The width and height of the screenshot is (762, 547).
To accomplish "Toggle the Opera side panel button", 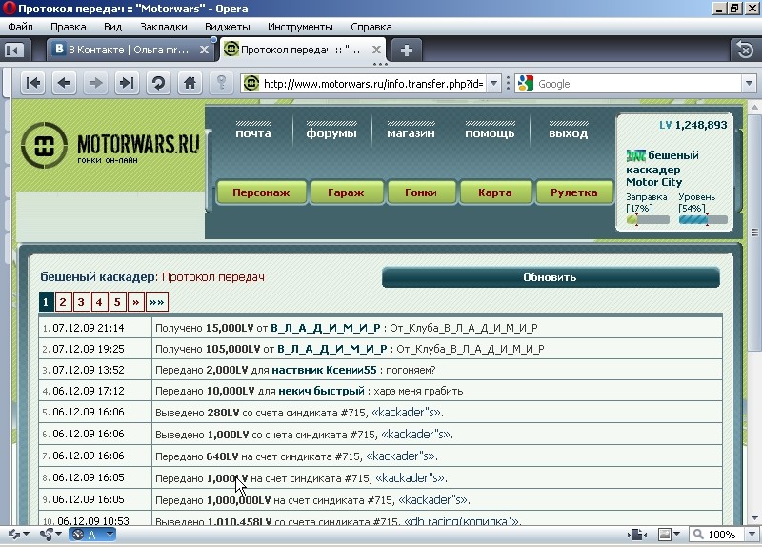I will tap(14, 50).
